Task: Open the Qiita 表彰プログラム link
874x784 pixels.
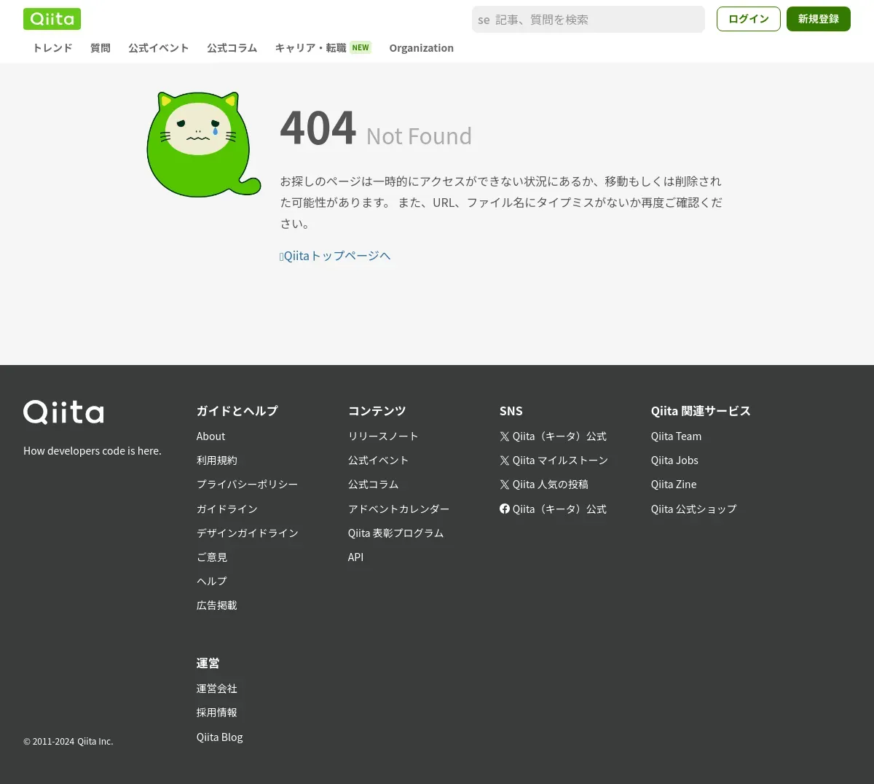Action: point(395,533)
